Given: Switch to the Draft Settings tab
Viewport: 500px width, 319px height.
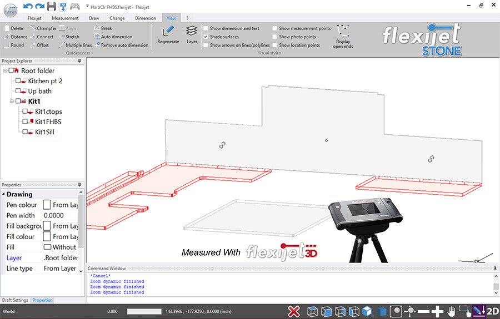Looking at the screenshot, I should pos(15,300).
